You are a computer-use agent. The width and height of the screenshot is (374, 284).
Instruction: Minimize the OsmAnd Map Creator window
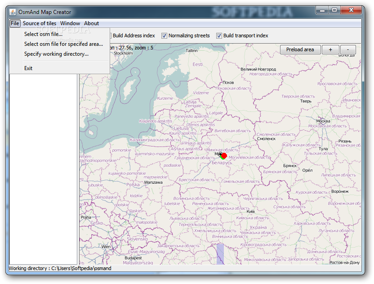click(x=322, y=10)
